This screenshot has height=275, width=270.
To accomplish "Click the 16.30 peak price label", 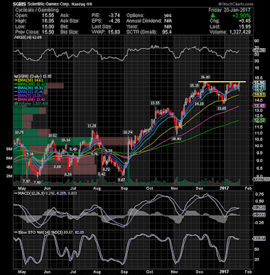I will (x=205, y=77).
